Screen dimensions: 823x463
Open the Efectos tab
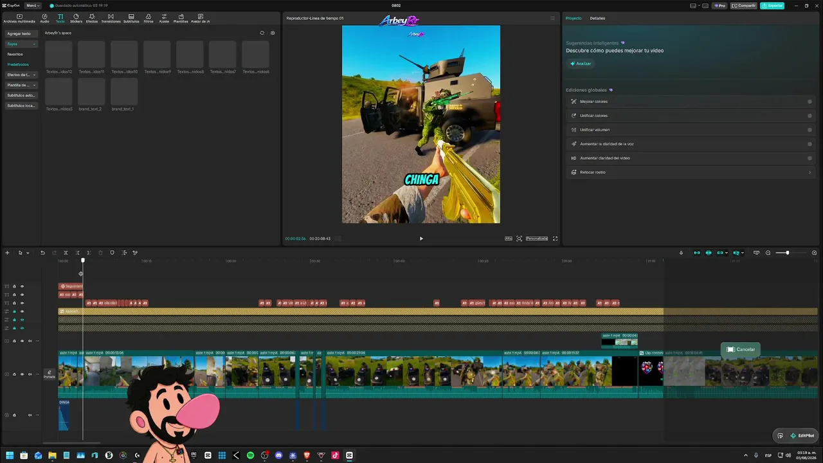point(92,18)
